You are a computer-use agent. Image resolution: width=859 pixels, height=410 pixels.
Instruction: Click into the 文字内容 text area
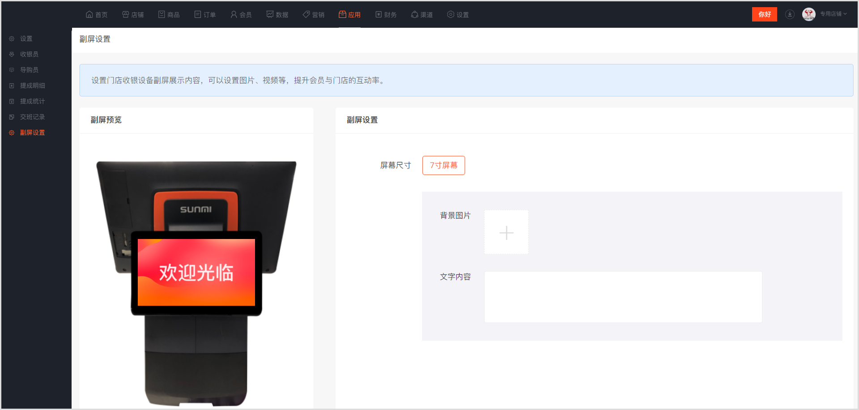coord(623,297)
